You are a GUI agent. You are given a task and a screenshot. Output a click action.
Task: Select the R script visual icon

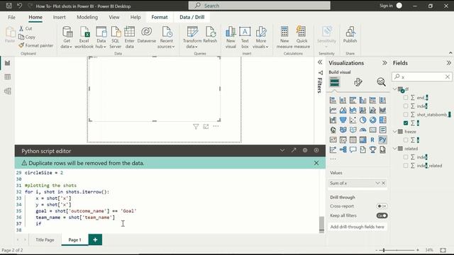372,140
